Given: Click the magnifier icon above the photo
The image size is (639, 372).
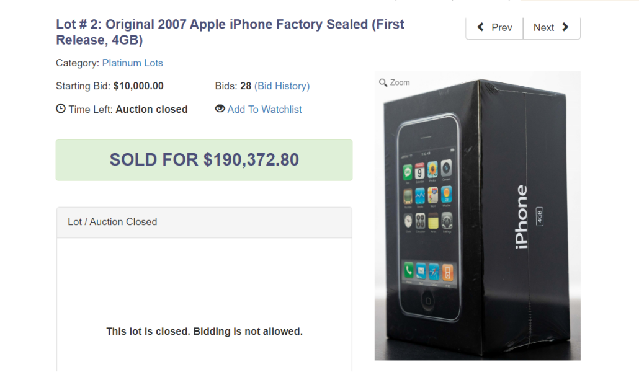Looking at the screenshot, I should (383, 82).
